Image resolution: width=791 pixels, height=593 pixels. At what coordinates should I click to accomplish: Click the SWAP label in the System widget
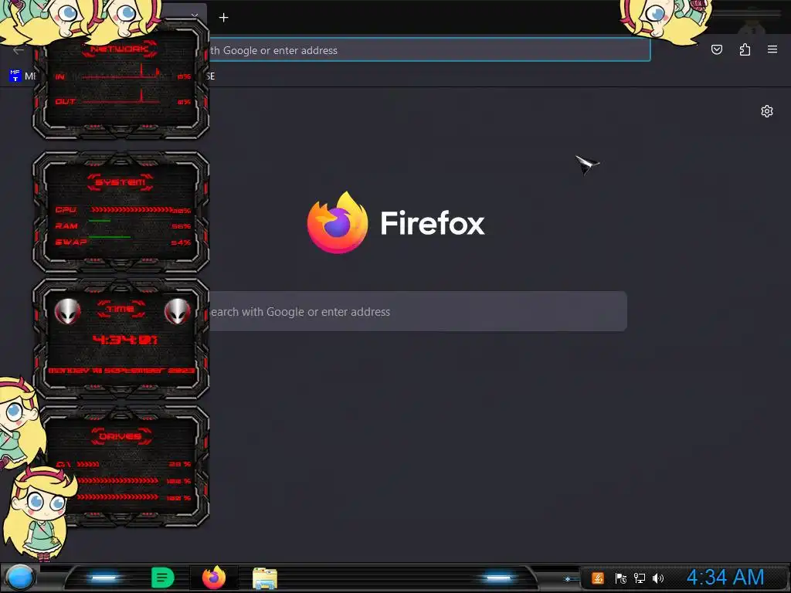point(71,242)
